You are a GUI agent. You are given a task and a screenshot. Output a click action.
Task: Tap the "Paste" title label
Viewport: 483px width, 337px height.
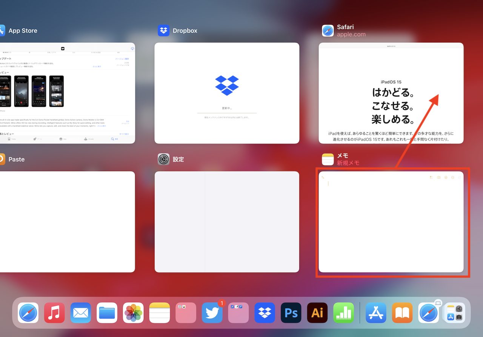pyautogui.click(x=17, y=159)
